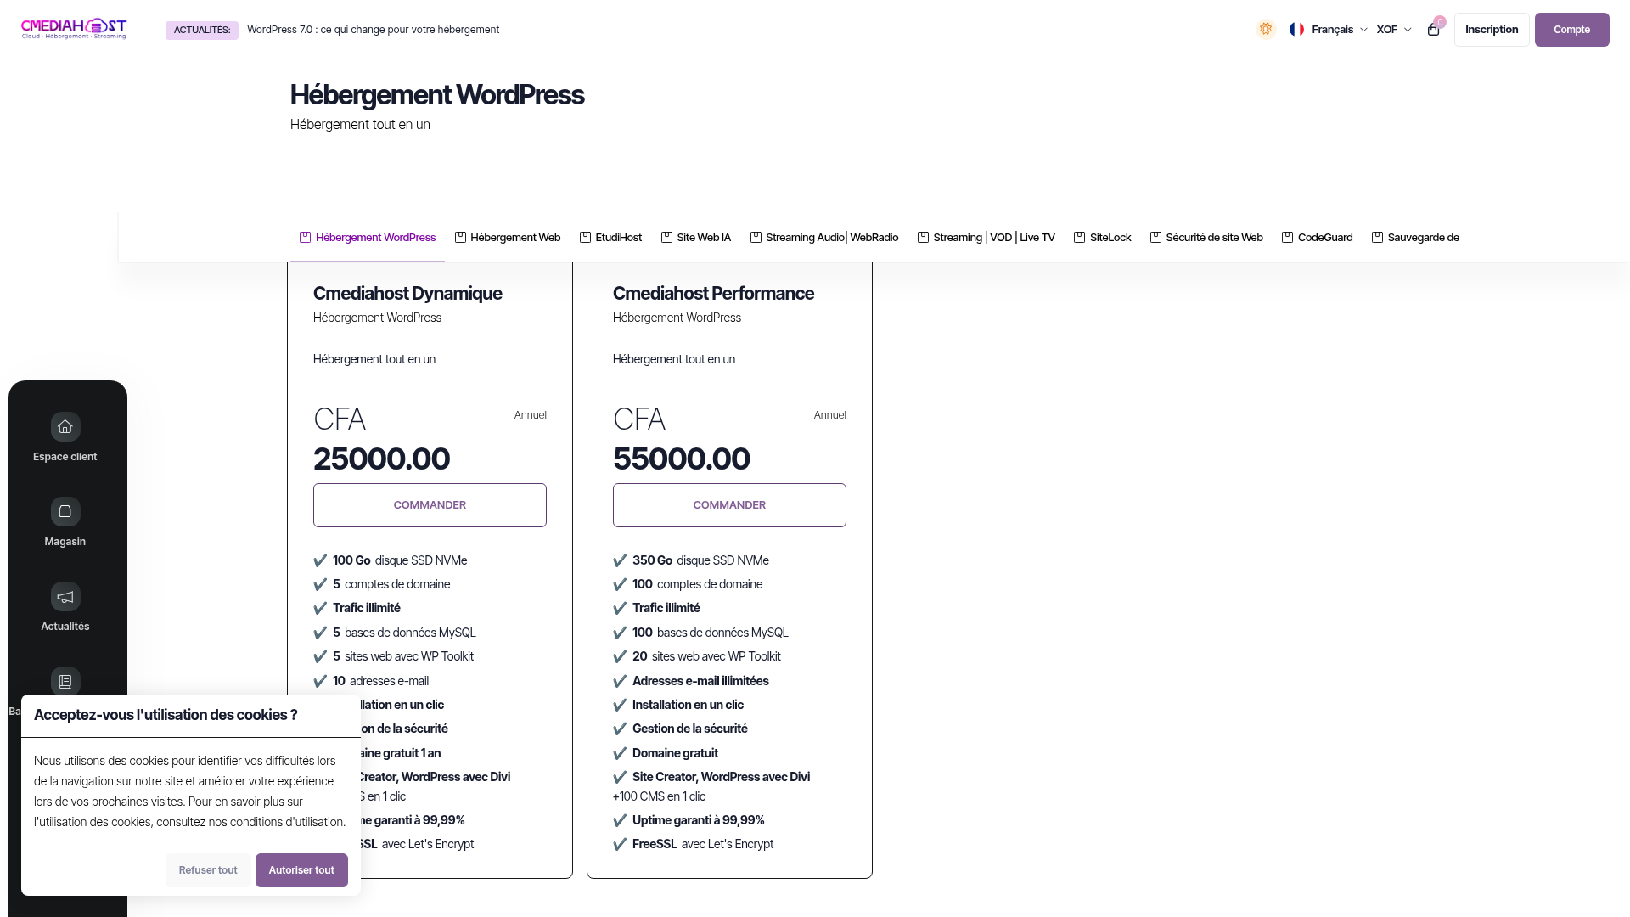Click the ACTUALITÉS badge
The height and width of the screenshot is (917, 1630).
click(202, 31)
